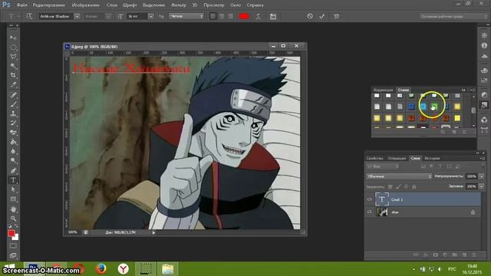Open the font size dropdown
The width and height of the screenshot is (491, 276).
click(x=151, y=16)
